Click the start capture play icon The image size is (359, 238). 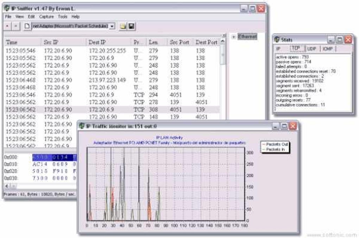[x=7, y=26]
